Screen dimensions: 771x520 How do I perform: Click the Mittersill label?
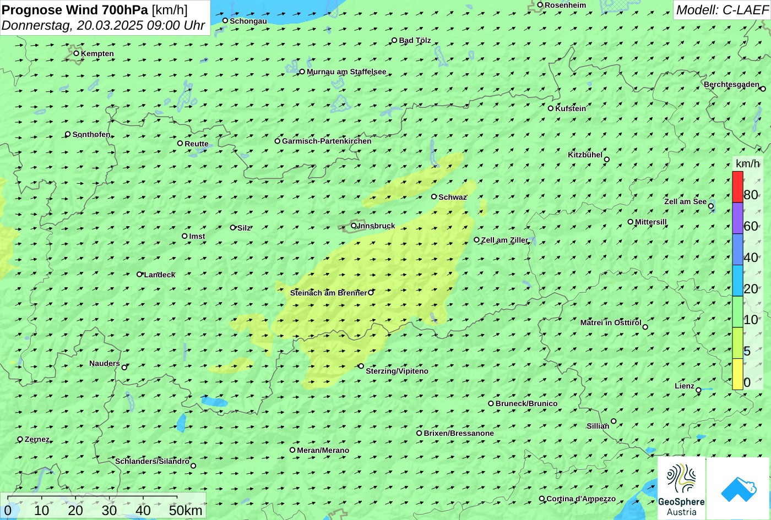click(x=651, y=222)
